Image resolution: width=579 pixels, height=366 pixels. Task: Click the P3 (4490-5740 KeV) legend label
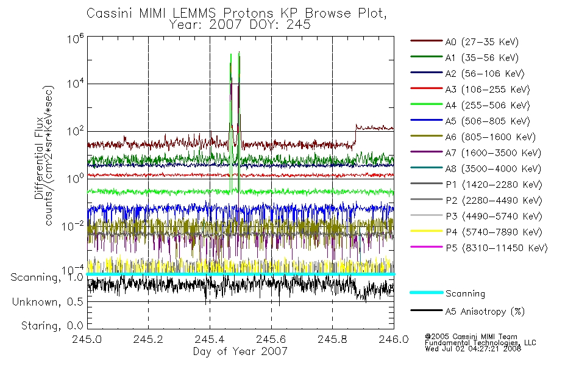point(494,217)
